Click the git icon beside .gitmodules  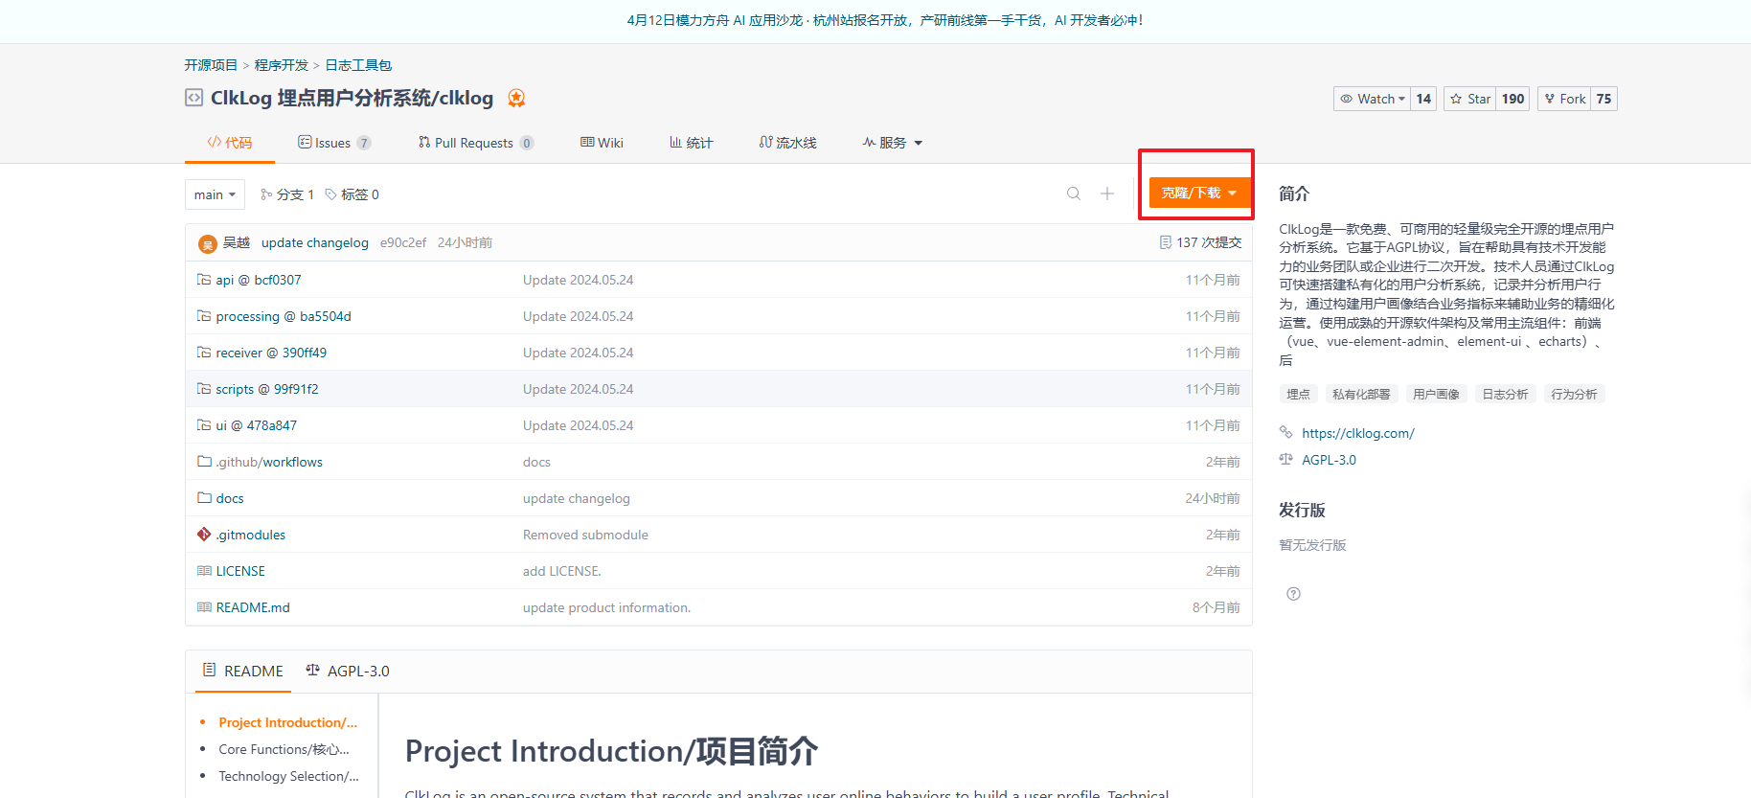point(204,535)
